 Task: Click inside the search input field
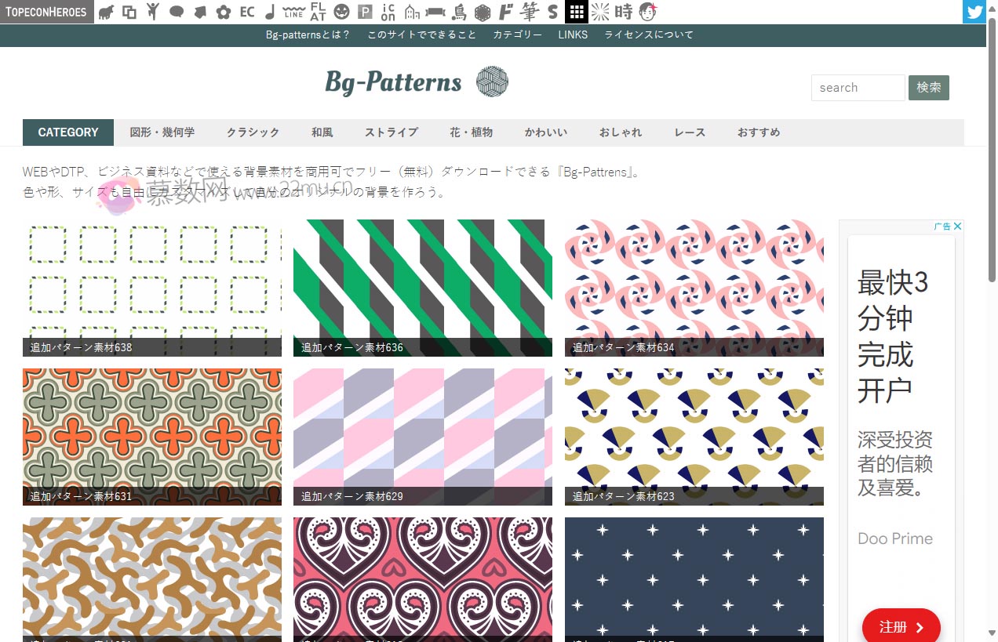click(x=858, y=88)
